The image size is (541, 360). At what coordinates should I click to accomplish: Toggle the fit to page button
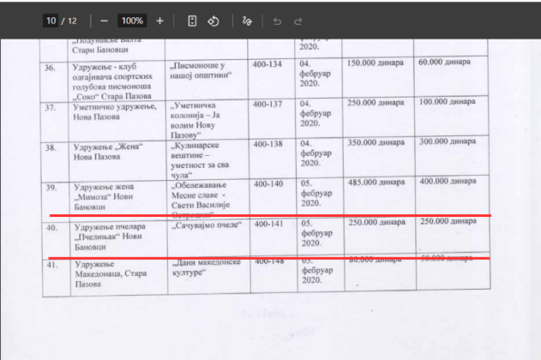click(193, 20)
